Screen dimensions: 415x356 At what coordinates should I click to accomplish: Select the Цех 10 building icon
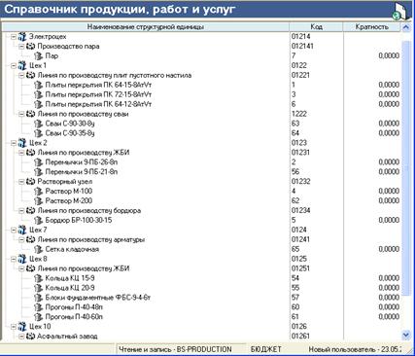click(22, 327)
